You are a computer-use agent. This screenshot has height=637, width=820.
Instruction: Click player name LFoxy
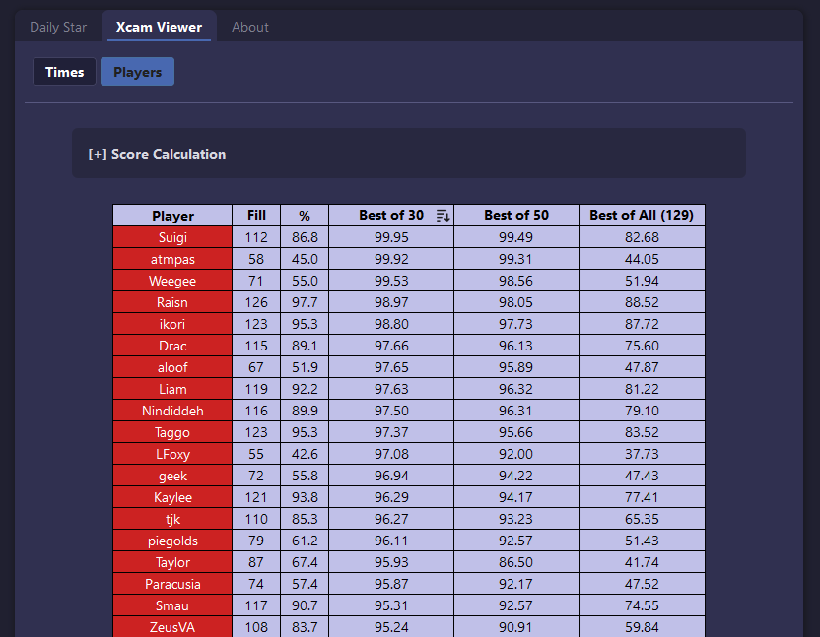tap(172, 454)
